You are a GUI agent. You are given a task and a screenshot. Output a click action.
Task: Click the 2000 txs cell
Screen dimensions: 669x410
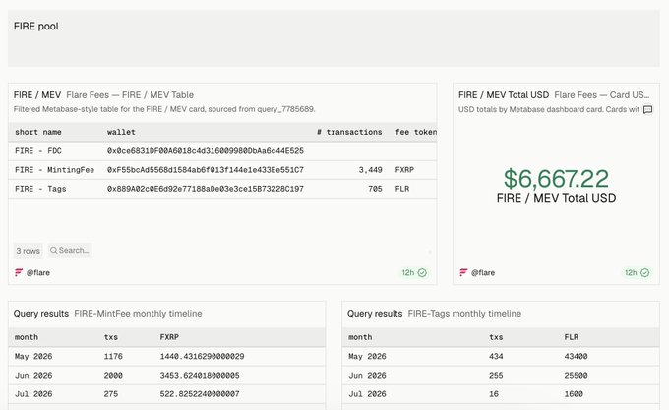(113, 375)
